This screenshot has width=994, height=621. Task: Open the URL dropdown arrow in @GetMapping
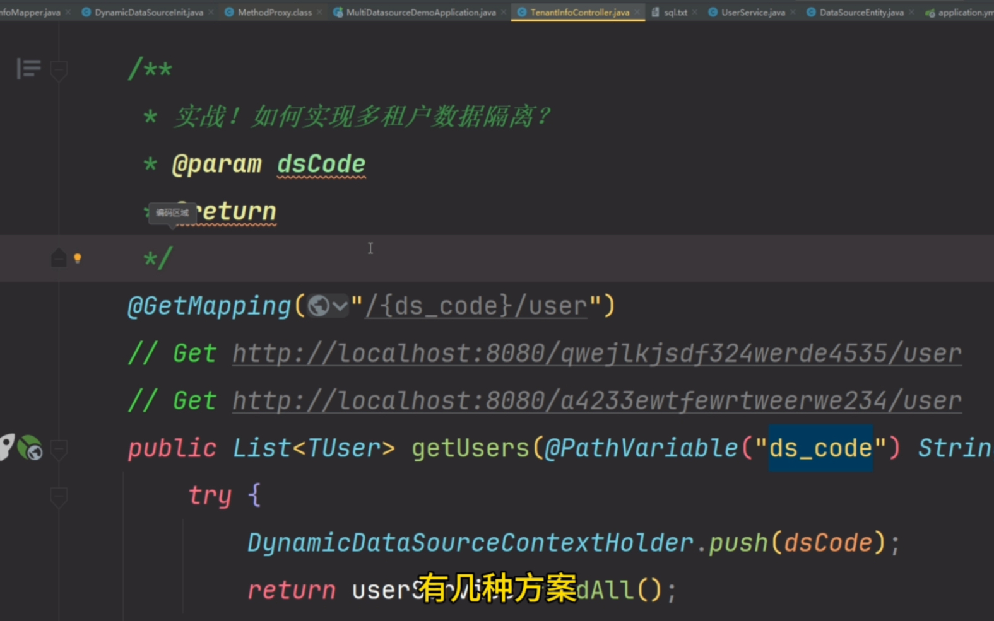(x=340, y=306)
